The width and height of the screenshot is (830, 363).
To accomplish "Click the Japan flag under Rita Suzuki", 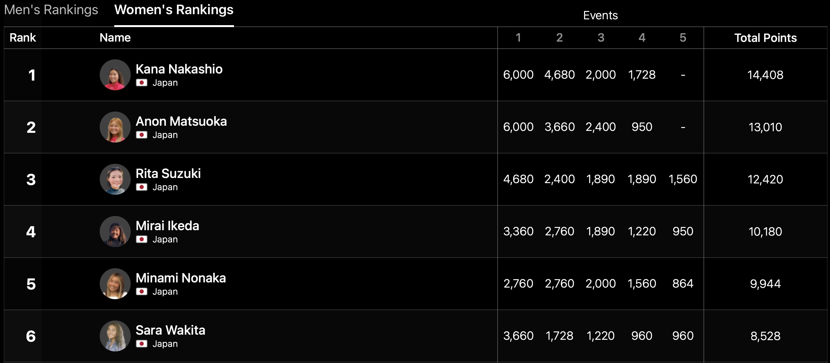I will pos(141,187).
